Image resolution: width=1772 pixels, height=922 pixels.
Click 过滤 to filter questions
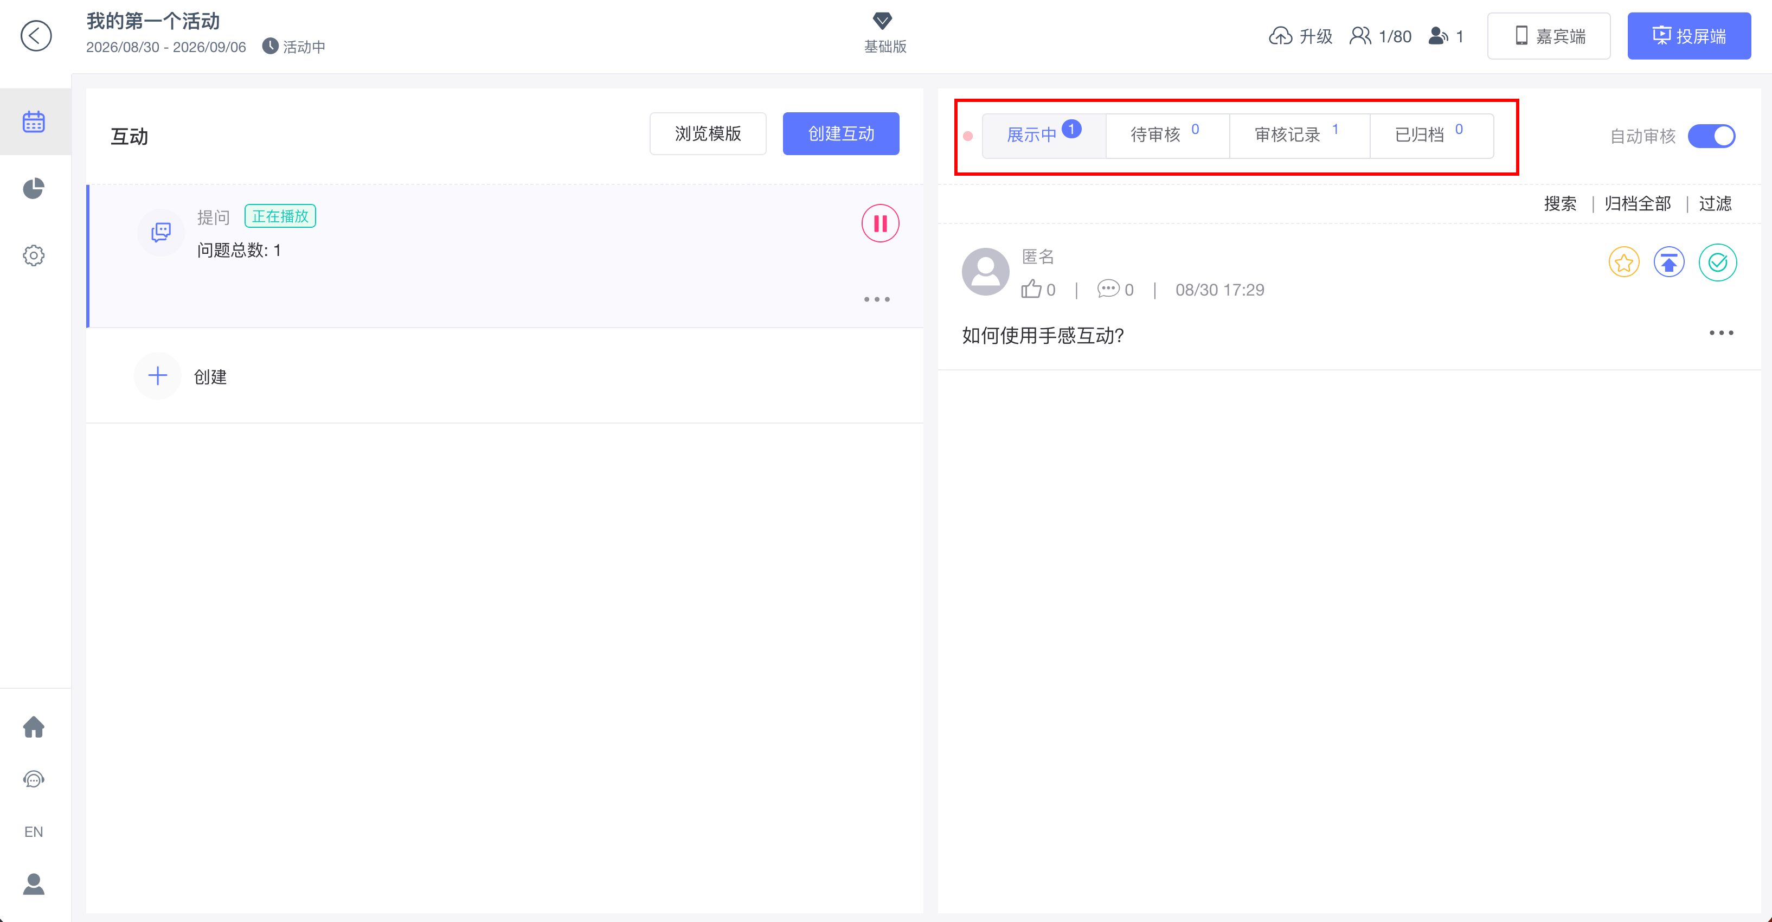point(1715,204)
